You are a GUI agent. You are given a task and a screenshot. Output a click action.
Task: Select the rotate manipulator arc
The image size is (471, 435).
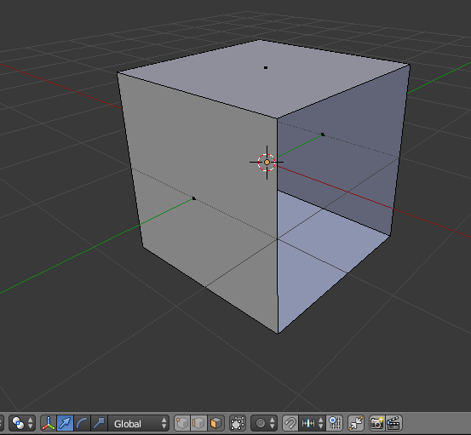(82, 423)
